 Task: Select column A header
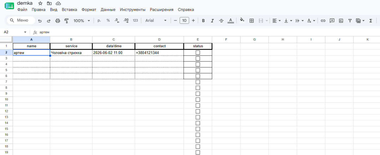tap(31, 39)
